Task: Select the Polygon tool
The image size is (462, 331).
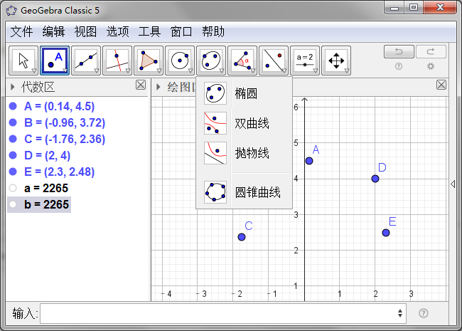Action: [x=149, y=61]
